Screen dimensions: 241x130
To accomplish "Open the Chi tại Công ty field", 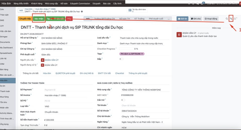I will click(x=67, y=49).
